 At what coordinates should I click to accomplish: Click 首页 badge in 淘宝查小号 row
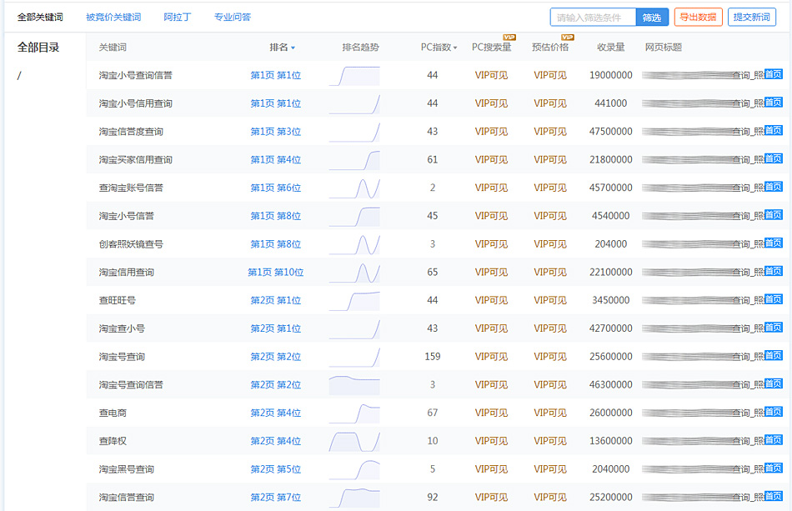point(774,328)
